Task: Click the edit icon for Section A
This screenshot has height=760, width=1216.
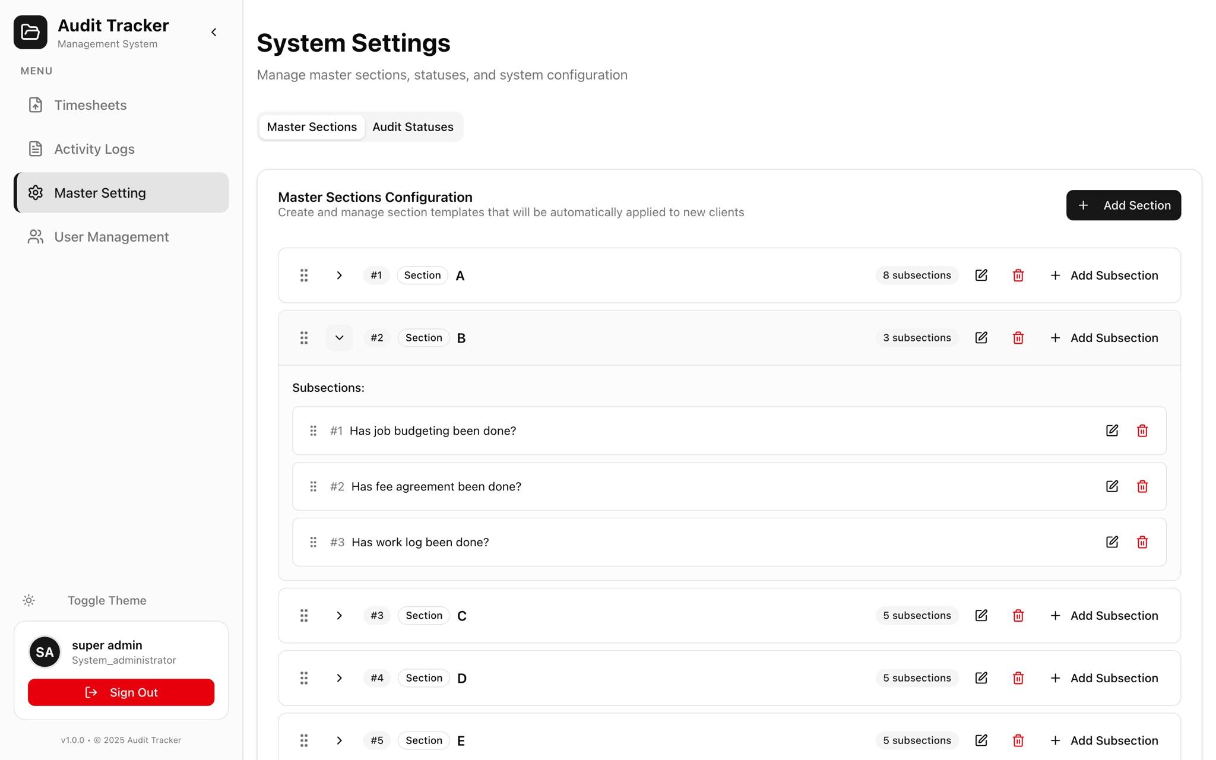Action: click(981, 275)
